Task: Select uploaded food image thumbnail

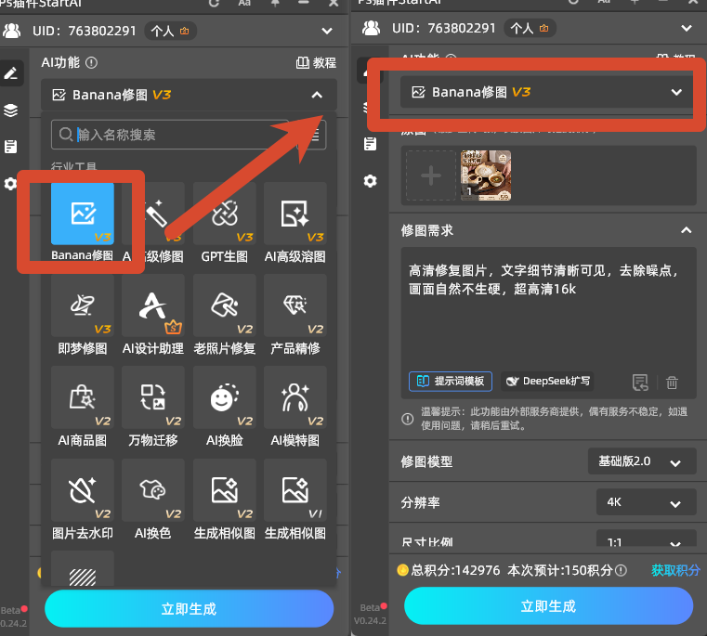Action: coord(486,175)
